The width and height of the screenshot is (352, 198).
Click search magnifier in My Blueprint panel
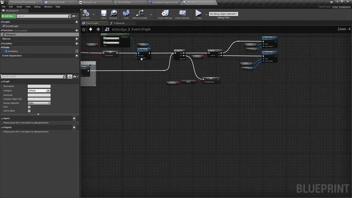(x=69, y=16)
